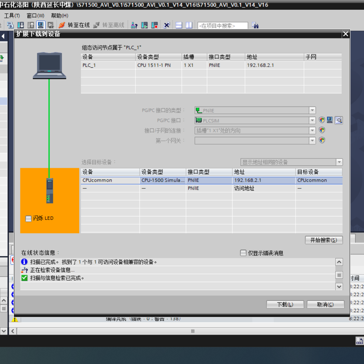Click the Go online (转至在线) button

coord(74,25)
